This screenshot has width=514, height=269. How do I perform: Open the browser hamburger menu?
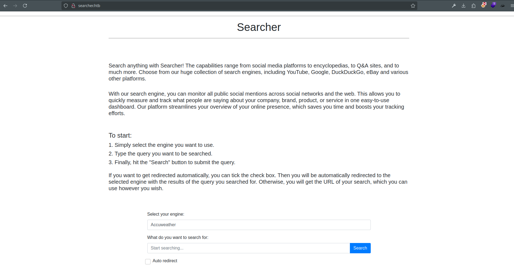click(x=512, y=6)
